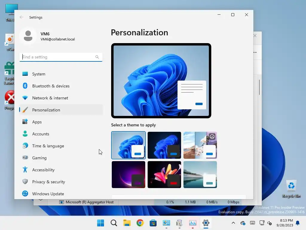The width and height of the screenshot is (306, 230).
Task: Open Microsoft Store on taskbar
Action: coord(153,223)
